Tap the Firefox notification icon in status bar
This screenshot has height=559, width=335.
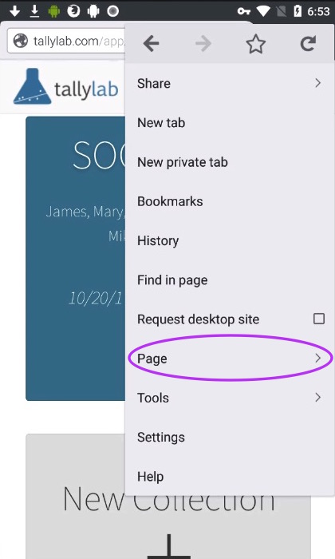click(x=73, y=11)
